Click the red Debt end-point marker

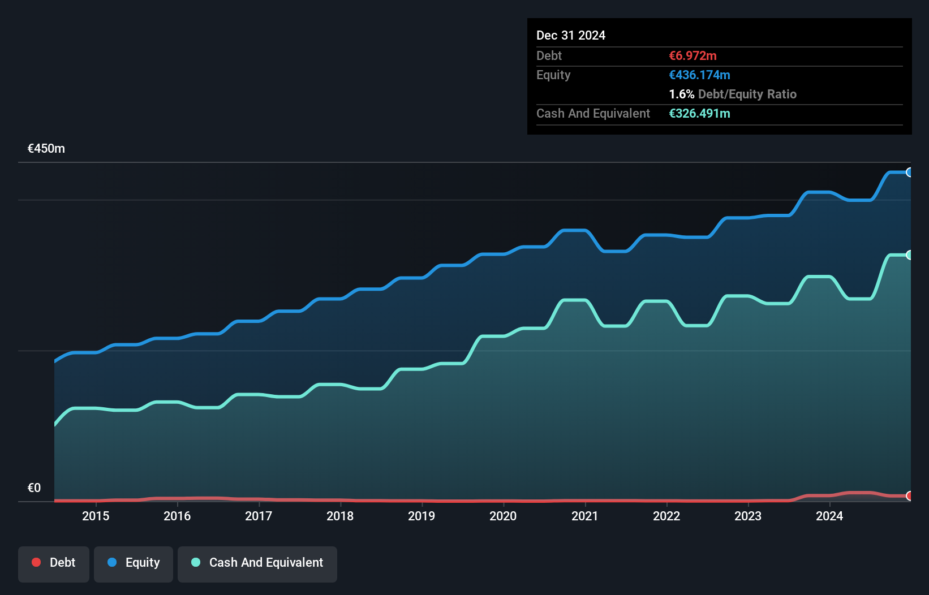pyautogui.click(x=909, y=496)
